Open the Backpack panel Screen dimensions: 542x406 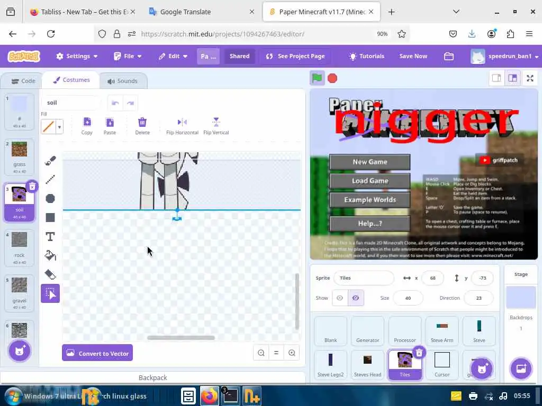click(153, 377)
